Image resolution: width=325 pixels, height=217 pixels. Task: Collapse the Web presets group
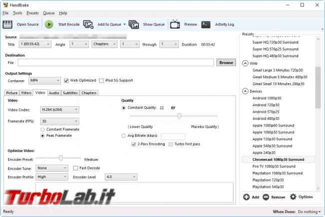click(x=245, y=63)
